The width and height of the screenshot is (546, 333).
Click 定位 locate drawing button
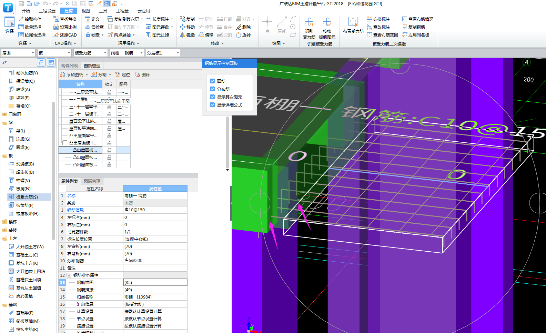123,75
